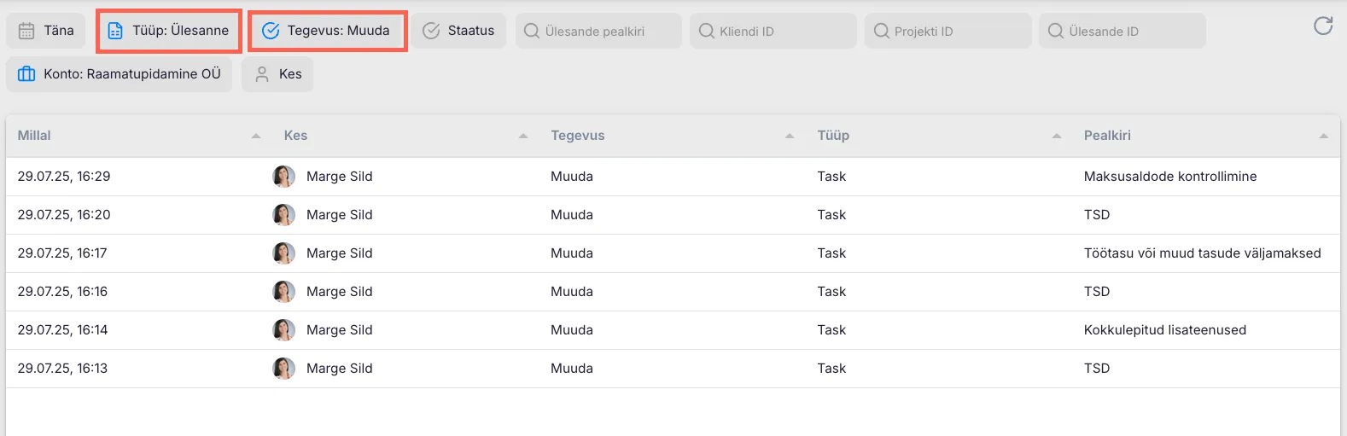Sort by the Pealkiri column arrow
This screenshot has height=436, width=1347.
click(x=1323, y=136)
